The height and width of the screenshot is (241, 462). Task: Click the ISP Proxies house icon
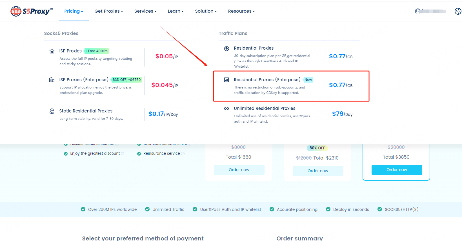52,51
